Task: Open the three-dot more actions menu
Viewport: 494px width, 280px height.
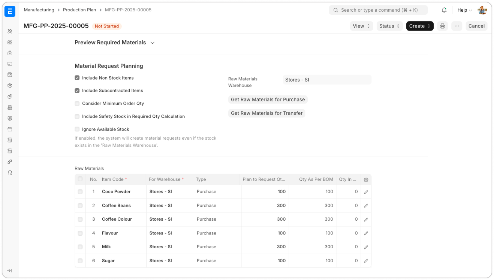Action: (457, 26)
